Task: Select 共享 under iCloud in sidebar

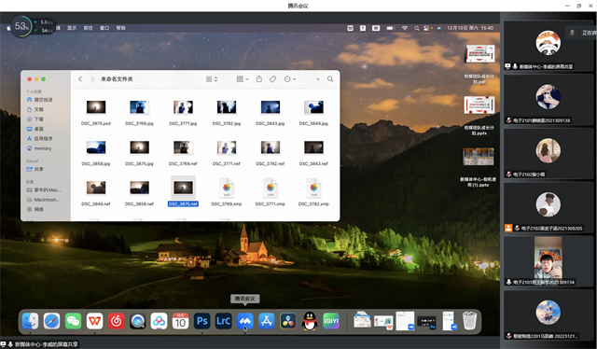Action: [x=38, y=169]
